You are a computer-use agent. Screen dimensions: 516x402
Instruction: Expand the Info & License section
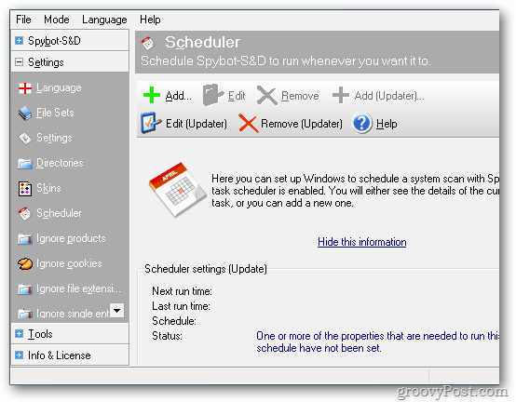click(x=19, y=355)
